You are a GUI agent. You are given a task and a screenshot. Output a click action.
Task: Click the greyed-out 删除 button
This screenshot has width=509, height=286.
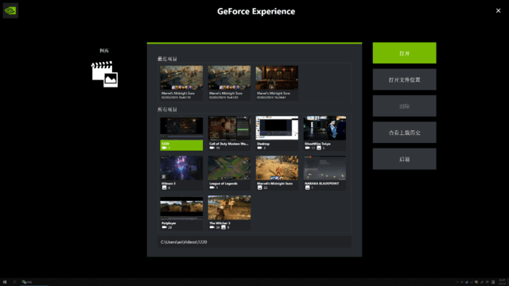coord(405,106)
